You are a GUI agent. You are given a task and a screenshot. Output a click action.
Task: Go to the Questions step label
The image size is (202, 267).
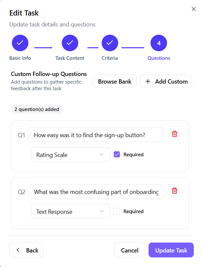click(159, 58)
